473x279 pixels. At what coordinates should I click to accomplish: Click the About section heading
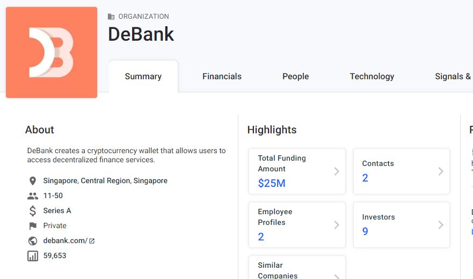point(40,130)
